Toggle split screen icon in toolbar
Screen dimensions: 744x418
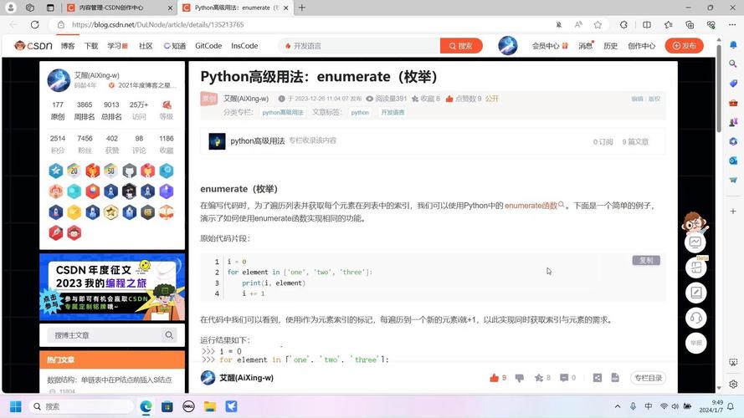pos(646,24)
